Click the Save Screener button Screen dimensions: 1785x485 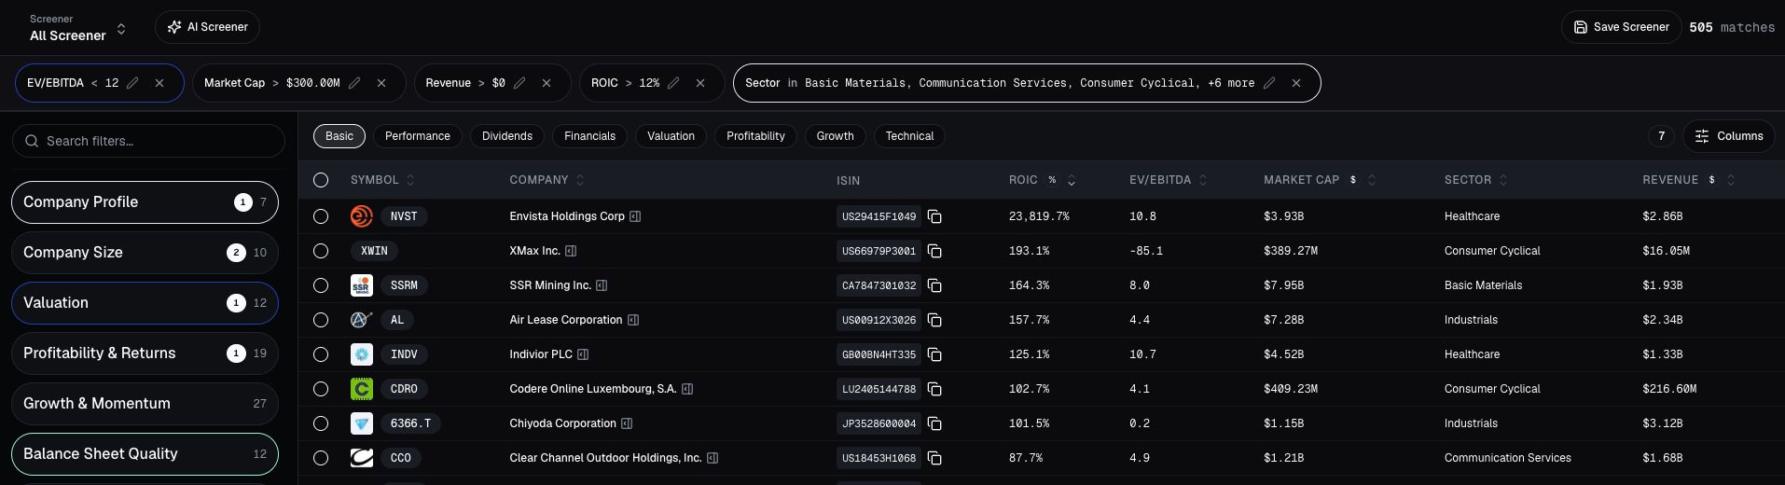point(1621,27)
